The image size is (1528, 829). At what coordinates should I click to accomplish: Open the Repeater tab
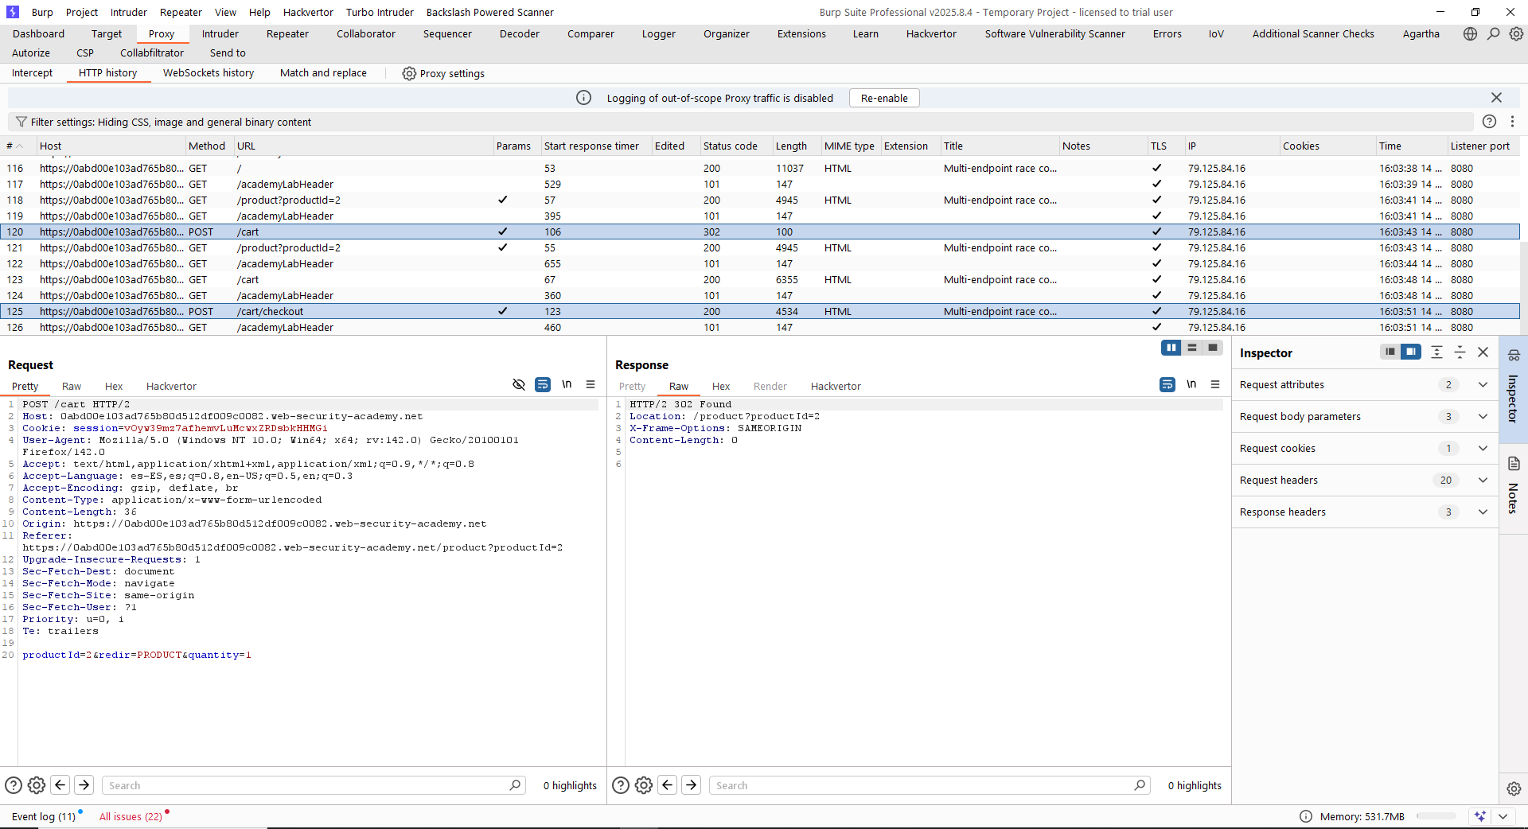[x=287, y=33]
